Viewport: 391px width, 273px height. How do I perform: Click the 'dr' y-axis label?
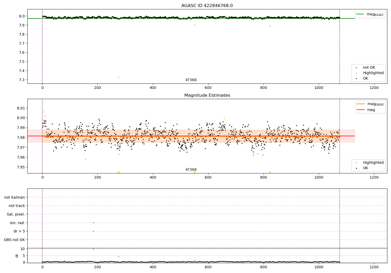[x=17, y=256]
